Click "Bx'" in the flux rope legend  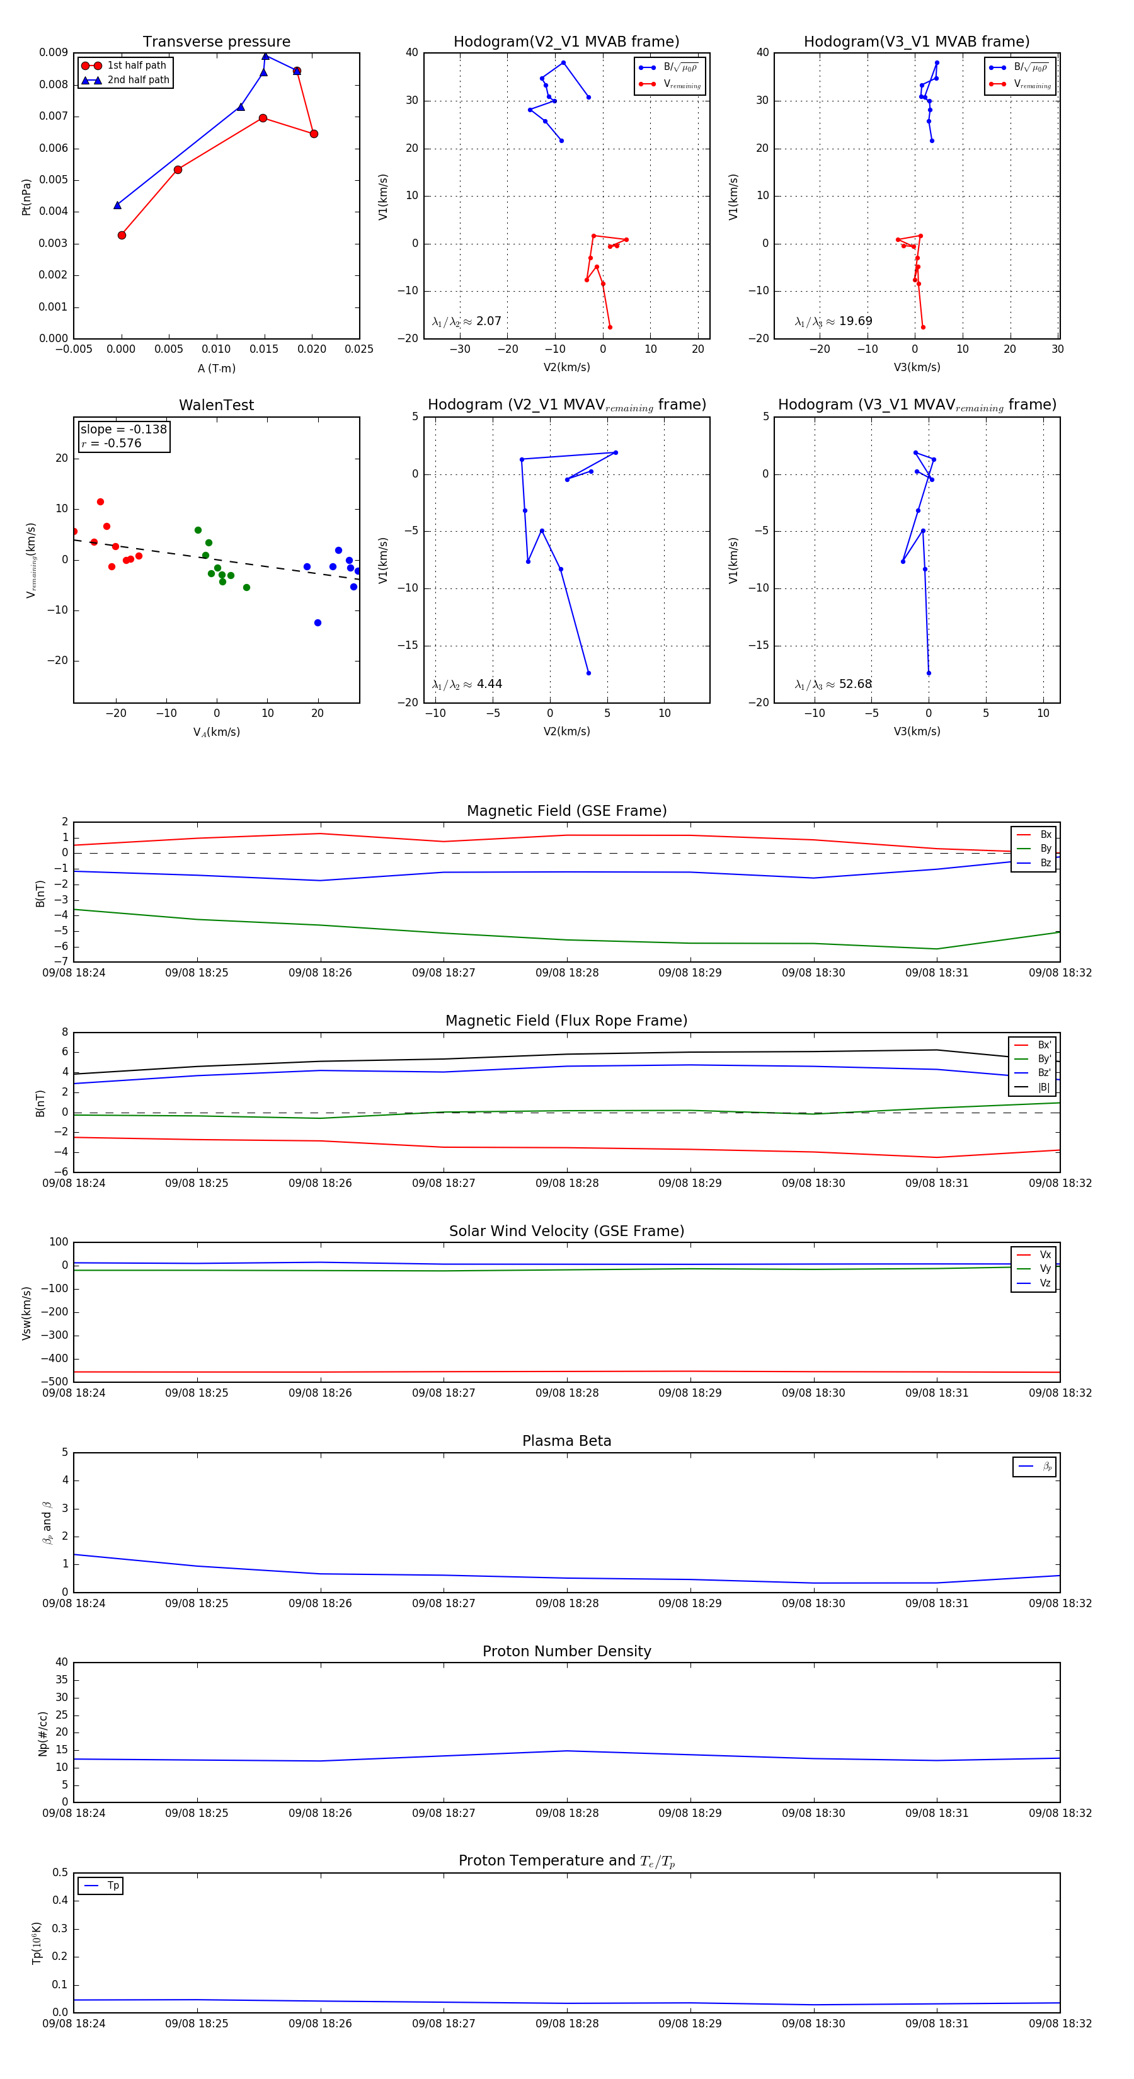pyautogui.click(x=1033, y=1045)
